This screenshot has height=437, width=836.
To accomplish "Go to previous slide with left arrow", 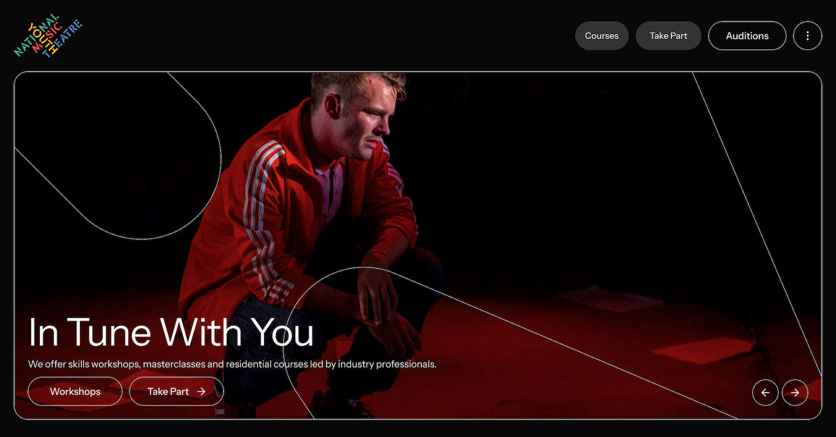I will click(x=765, y=393).
